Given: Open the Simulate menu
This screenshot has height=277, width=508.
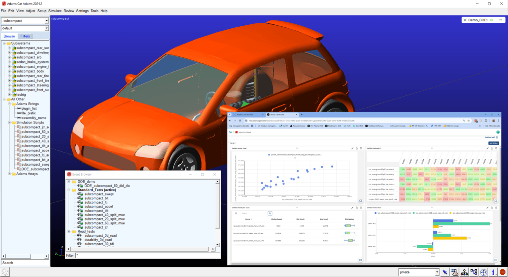Looking at the screenshot, I should [x=55, y=11].
